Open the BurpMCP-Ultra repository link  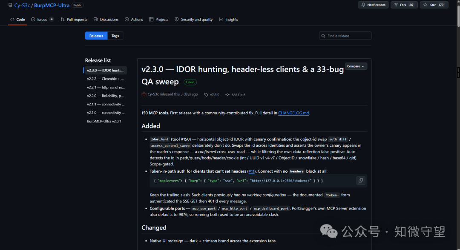point(52,5)
